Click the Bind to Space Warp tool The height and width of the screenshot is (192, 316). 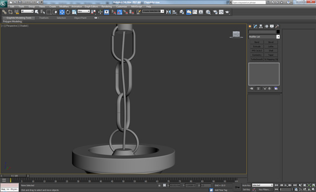click(16, 12)
